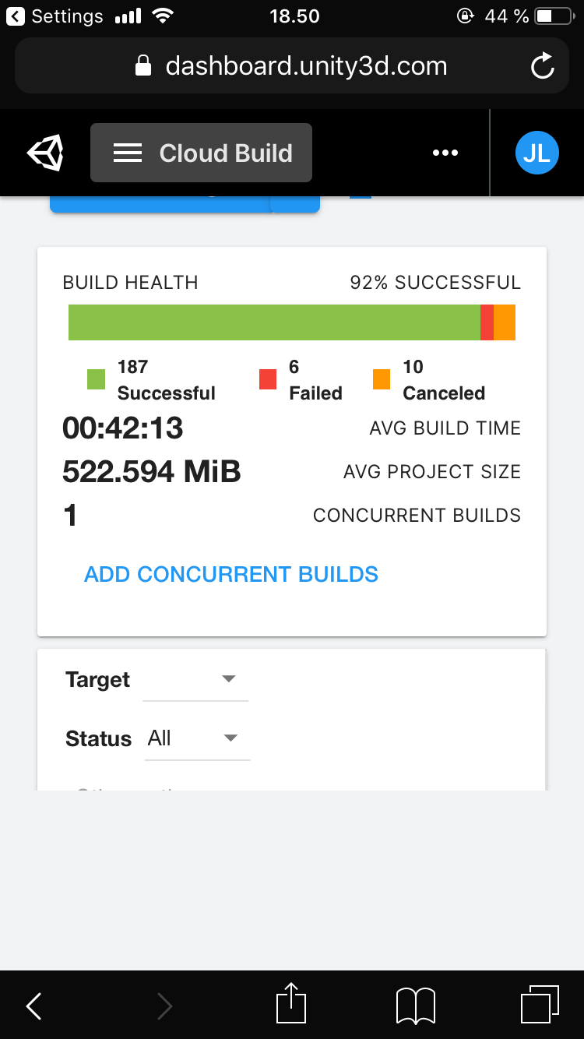Click the orange Canceled legend swatch
Viewport: 584px width, 1039px height.
pos(382,380)
